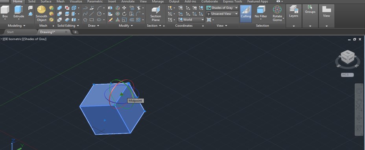
Task: Switch to the Solid ribbon tab
Action: 31,2
